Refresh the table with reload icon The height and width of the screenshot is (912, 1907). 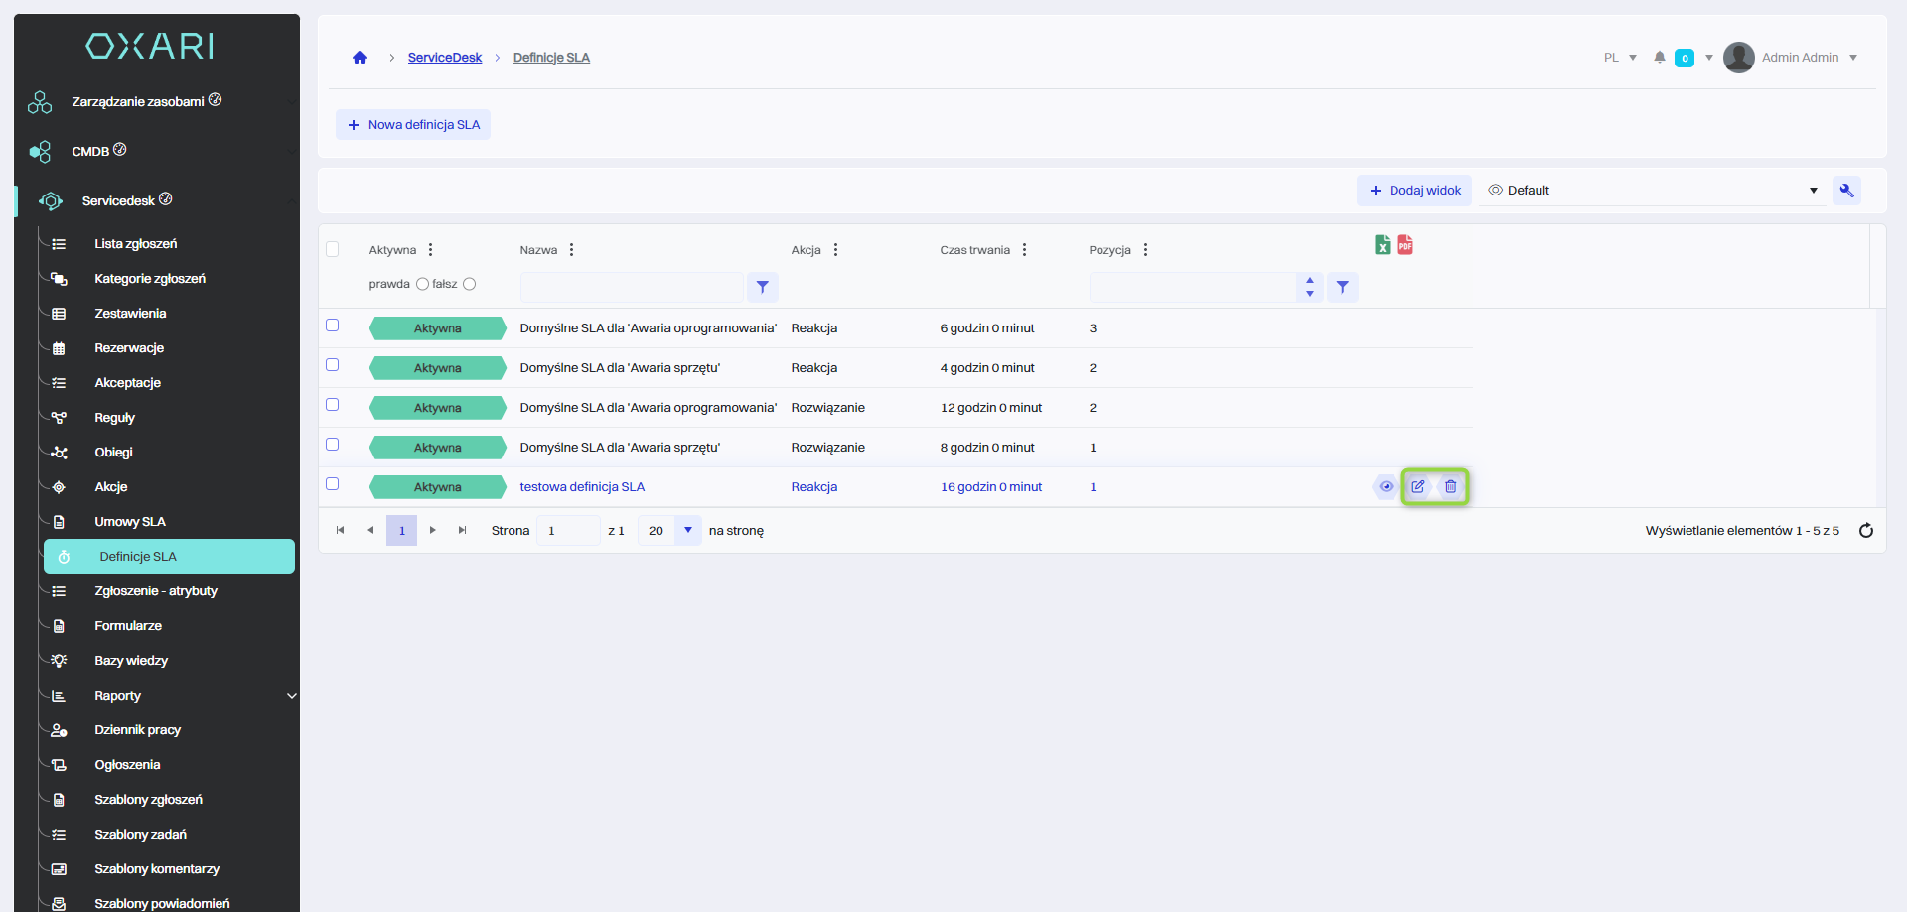point(1866,531)
